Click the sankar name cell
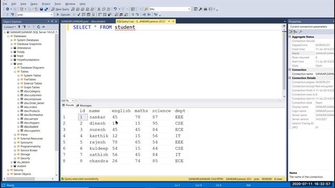Image resolution: width=335 pixels, height=188 pixels. [97, 117]
